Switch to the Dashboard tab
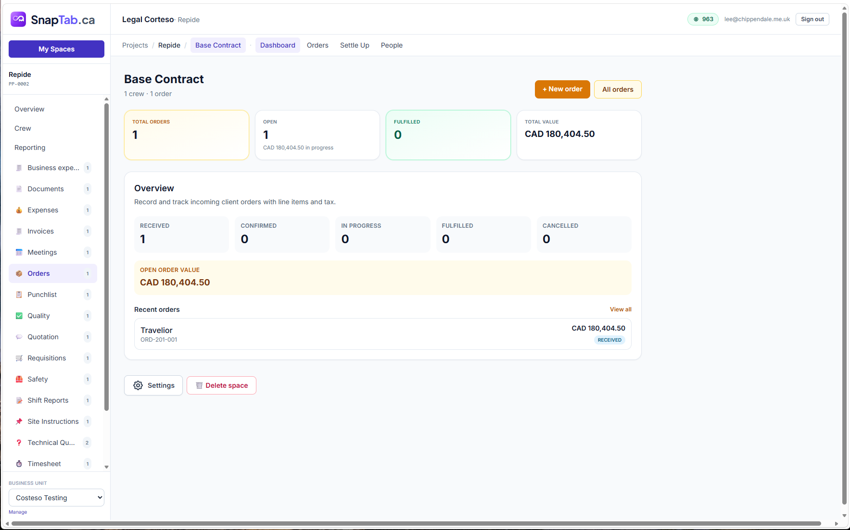This screenshot has height=530, width=850. pos(278,45)
